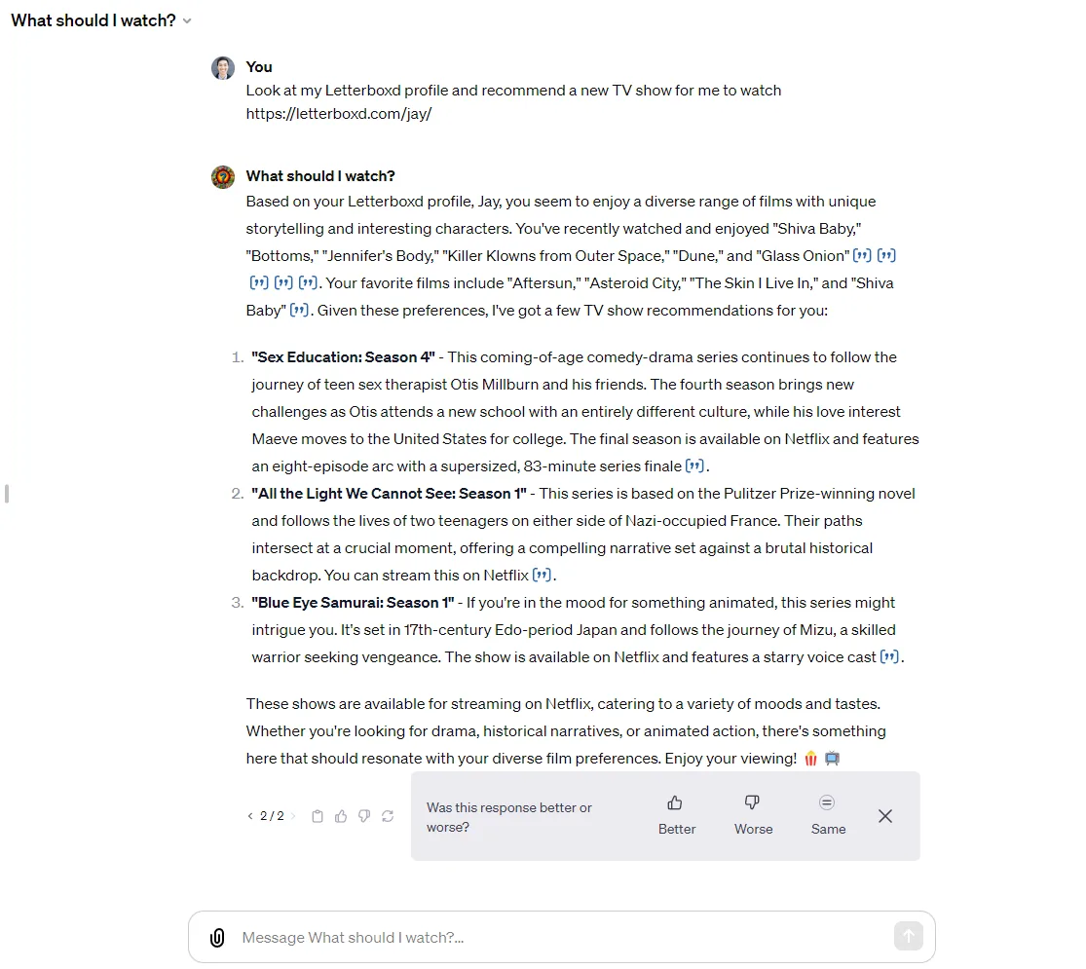Rate this response as Better
1086x969 pixels.
676,815
